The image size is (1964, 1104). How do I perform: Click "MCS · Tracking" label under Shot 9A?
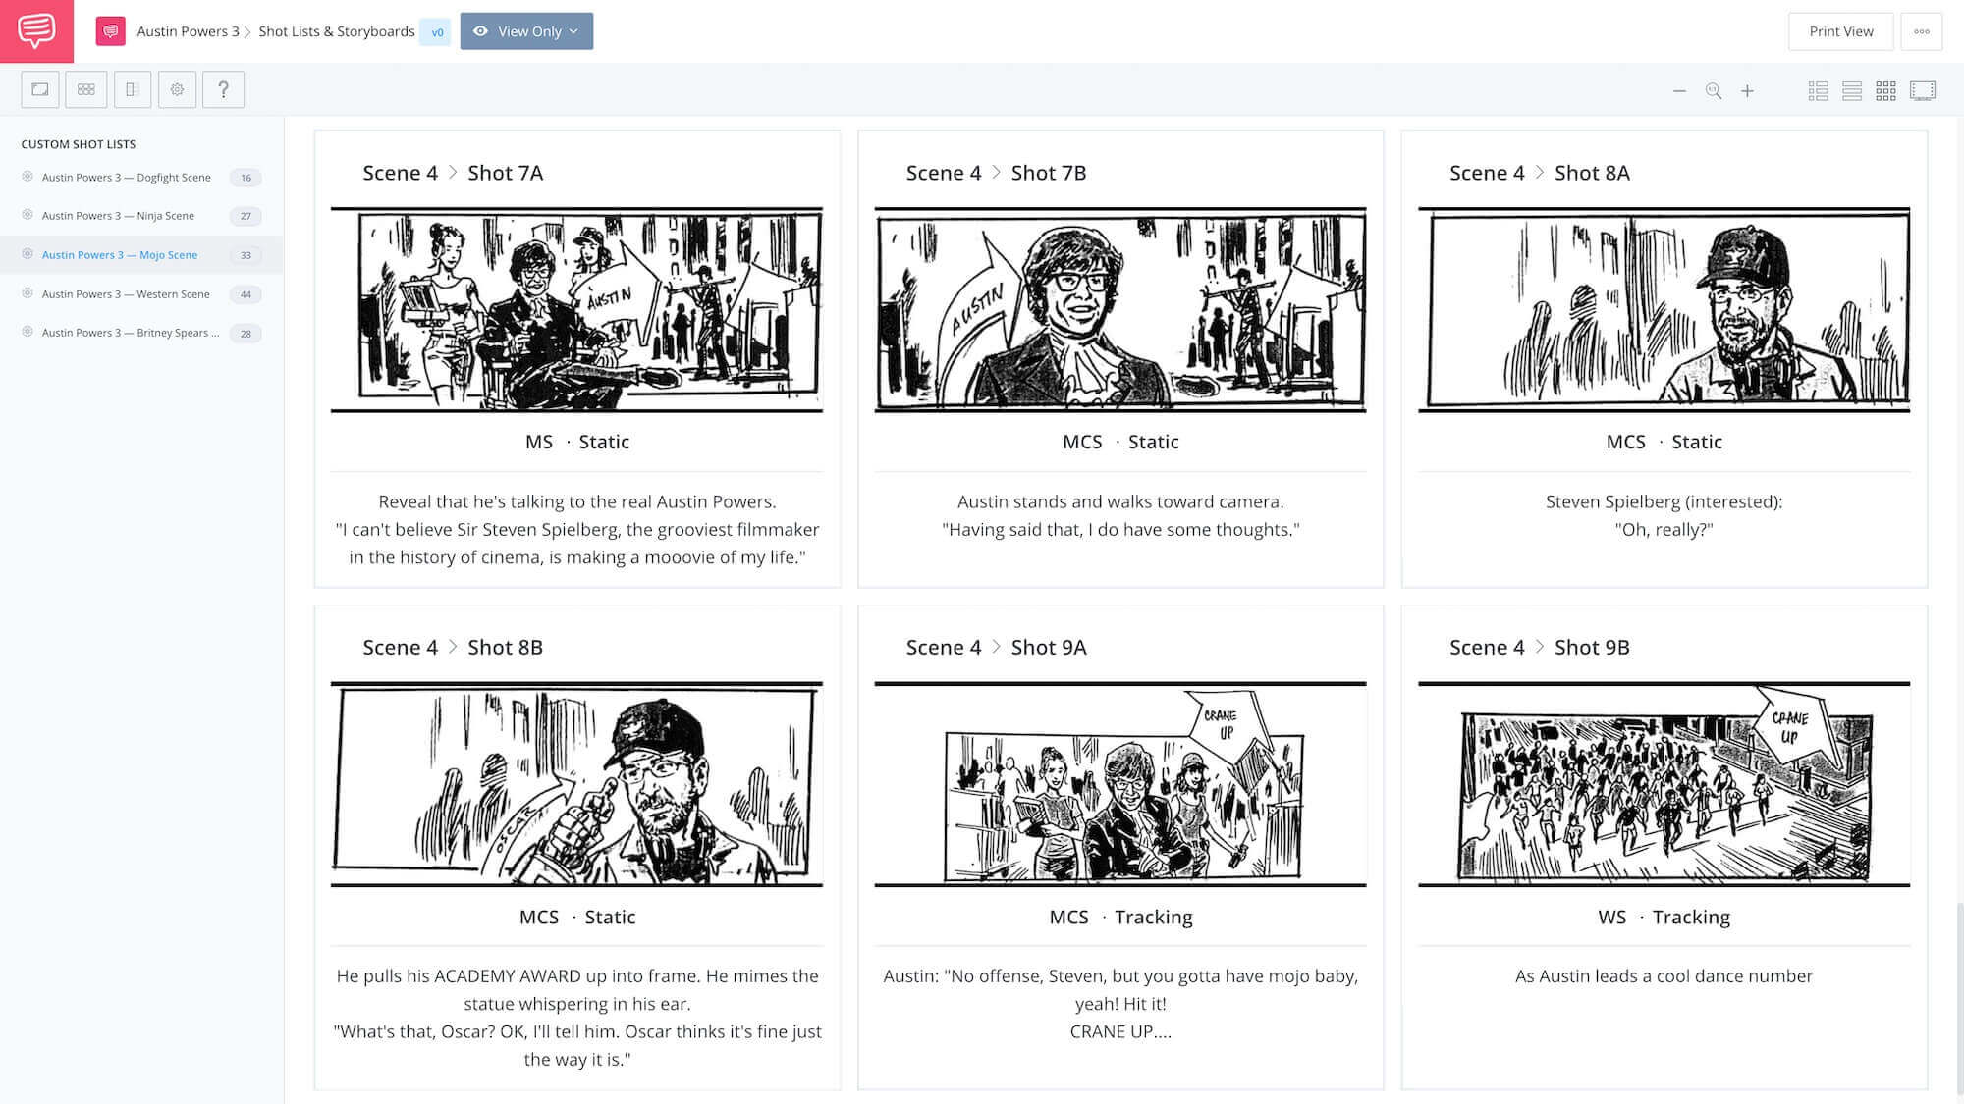1120,917
